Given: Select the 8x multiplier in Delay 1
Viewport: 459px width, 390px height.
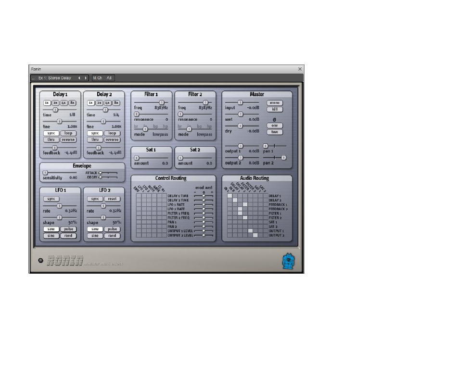Looking at the screenshot, I should pyautogui.click(x=72, y=103).
